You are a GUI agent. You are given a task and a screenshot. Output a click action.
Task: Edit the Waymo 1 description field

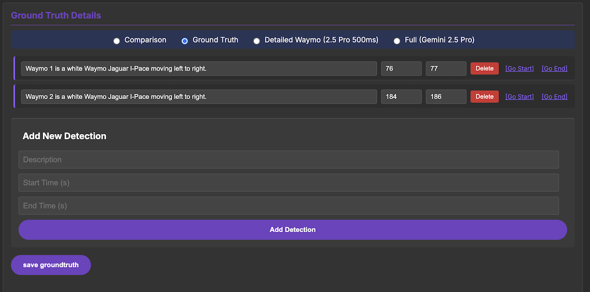click(199, 69)
